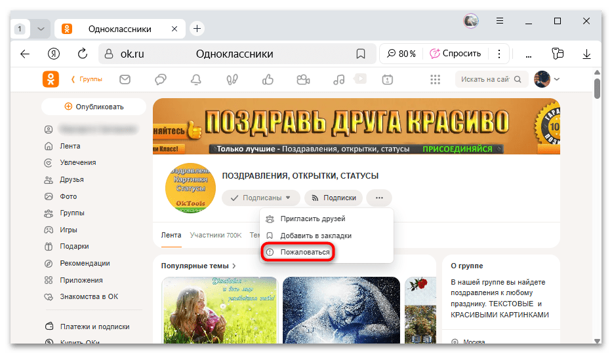Open the services grid icon
The height and width of the screenshot is (354, 612).
pyautogui.click(x=435, y=79)
